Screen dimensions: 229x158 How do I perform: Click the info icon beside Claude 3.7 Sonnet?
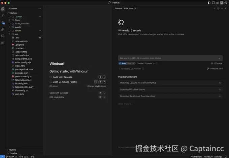157,63
